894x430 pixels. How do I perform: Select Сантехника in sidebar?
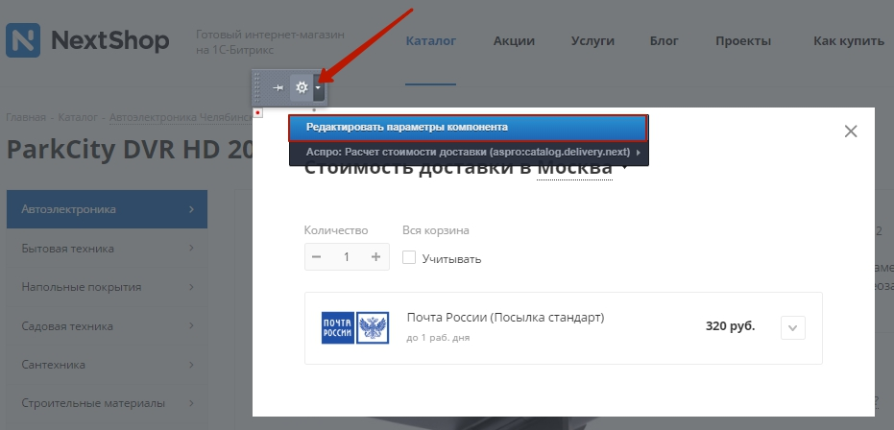pos(107,365)
